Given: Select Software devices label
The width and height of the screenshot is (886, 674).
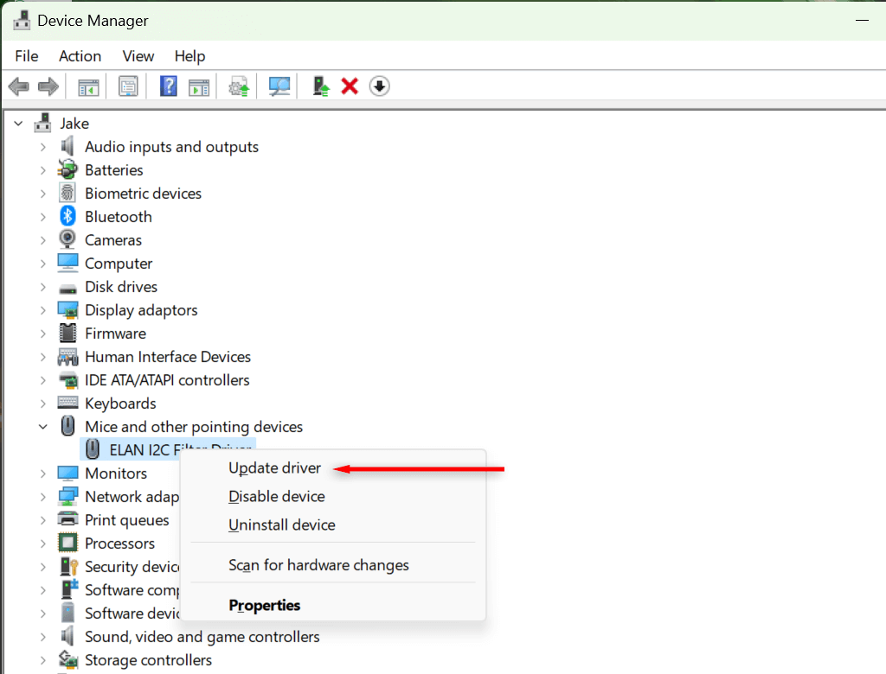Looking at the screenshot, I should tap(132, 613).
